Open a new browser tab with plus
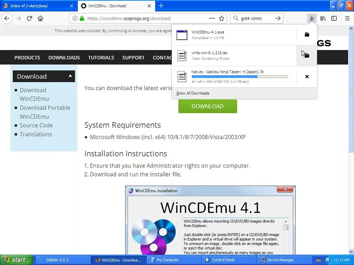Image resolution: width=354 pixels, height=265 pixels. pos(161,6)
